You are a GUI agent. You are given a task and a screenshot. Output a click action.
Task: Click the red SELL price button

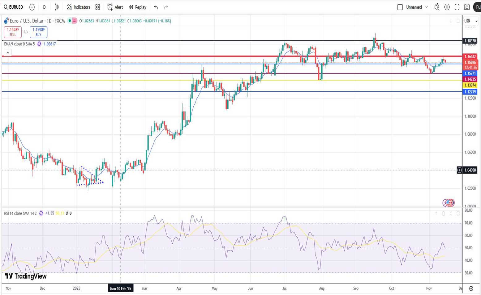click(13, 32)
